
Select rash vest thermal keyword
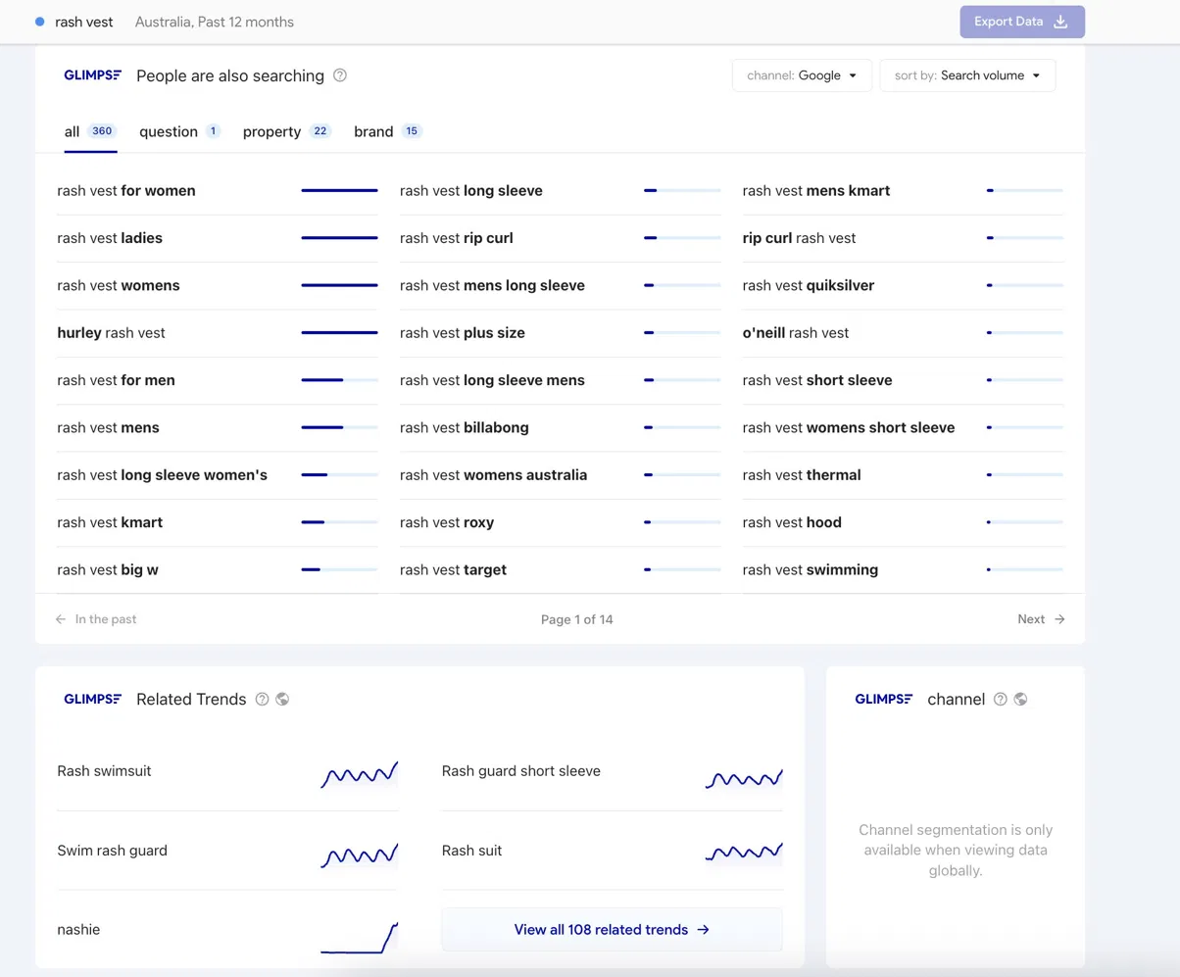coord(802,475)
